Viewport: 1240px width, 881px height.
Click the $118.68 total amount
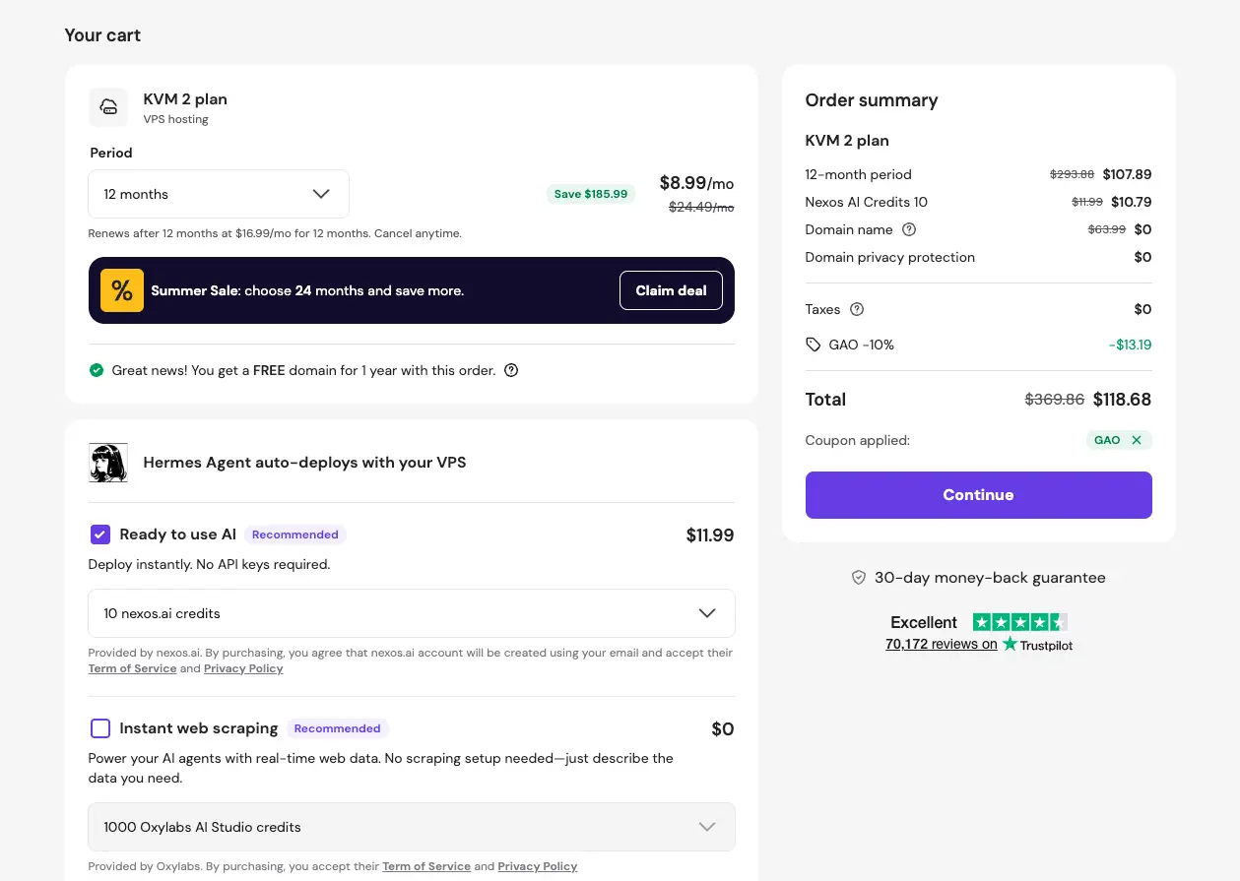1122,400
